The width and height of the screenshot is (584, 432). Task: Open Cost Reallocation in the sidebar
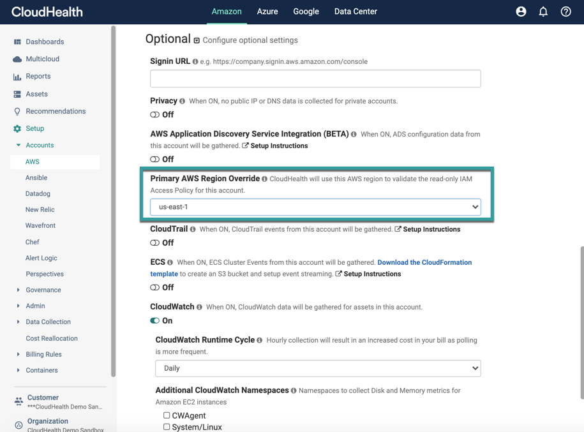[52, 338]
